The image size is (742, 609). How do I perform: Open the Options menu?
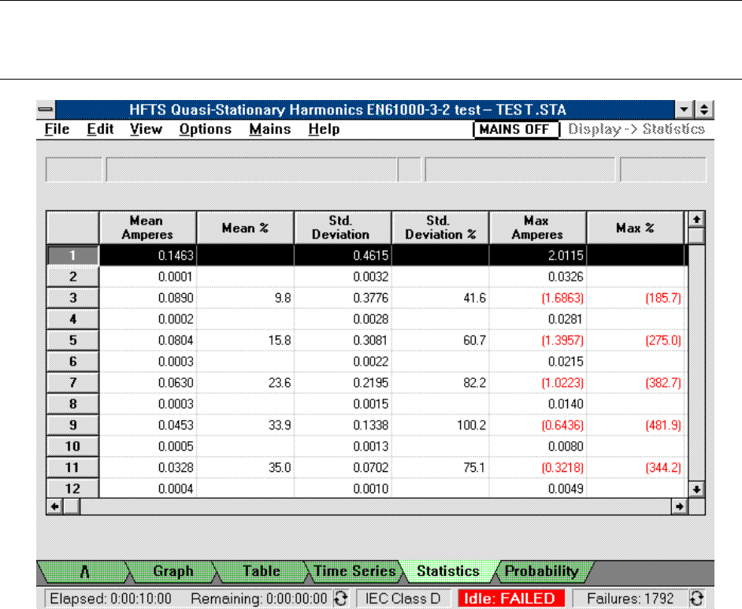205,129
